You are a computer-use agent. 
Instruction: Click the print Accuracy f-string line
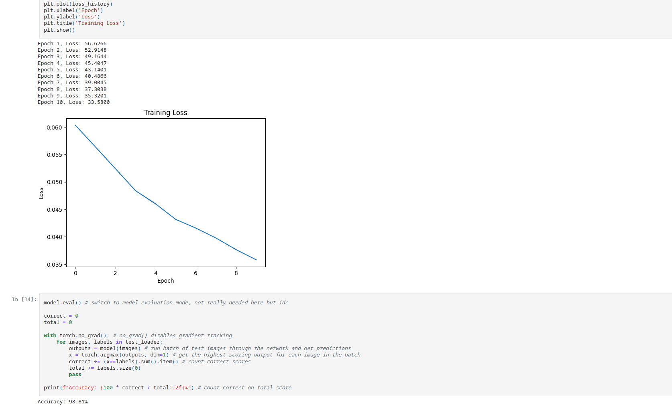pyautogui.click(x=167, y=388)
